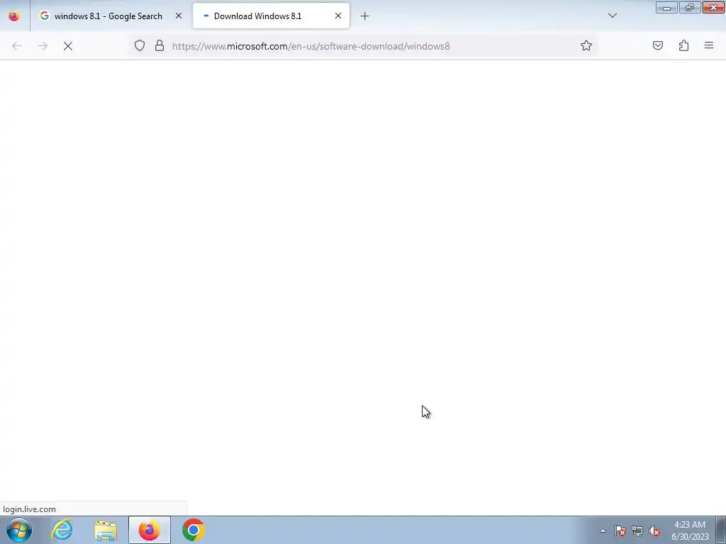Launch Google Chrome from taskbar
This screenshot has height=544, width=726.
193,530
